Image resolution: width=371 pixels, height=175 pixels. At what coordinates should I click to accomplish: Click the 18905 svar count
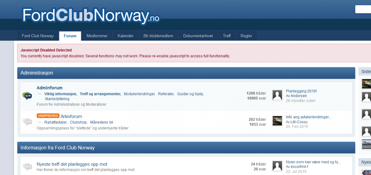tap(256, 98)
